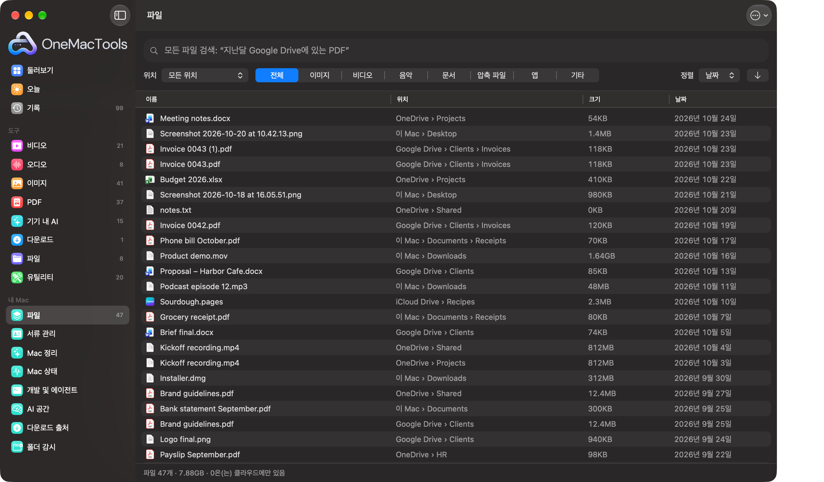This screenshot has width=824, height=482.
Task: Open the 유틸리티 tools icon
Action: tap(17, 277)
